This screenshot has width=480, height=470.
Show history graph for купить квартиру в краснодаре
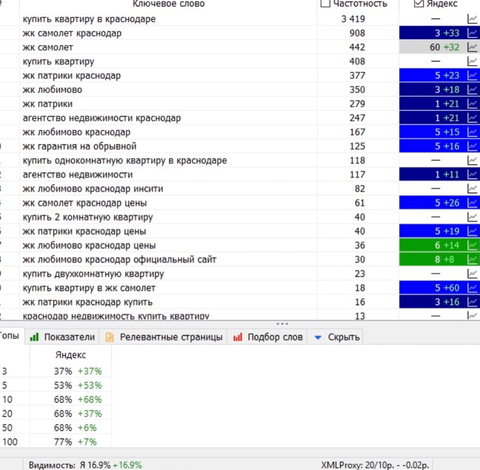[472, 19]
